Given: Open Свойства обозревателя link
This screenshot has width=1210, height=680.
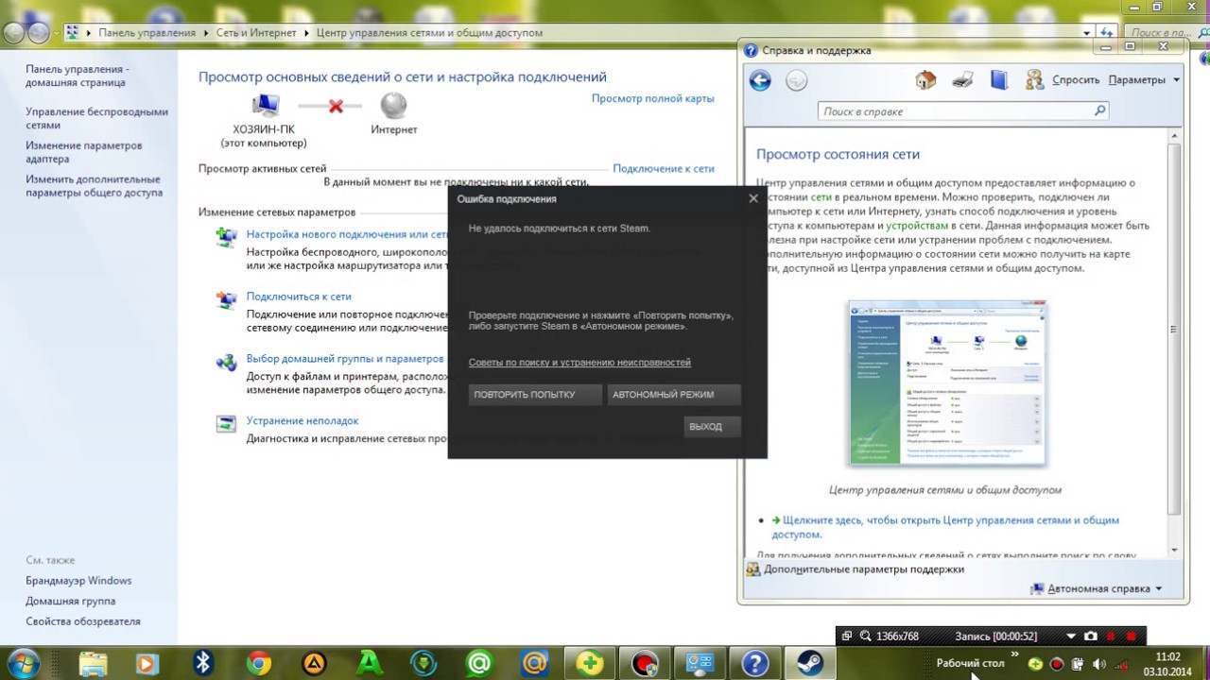Looking at the screenshot, I should tap(82, 621).
